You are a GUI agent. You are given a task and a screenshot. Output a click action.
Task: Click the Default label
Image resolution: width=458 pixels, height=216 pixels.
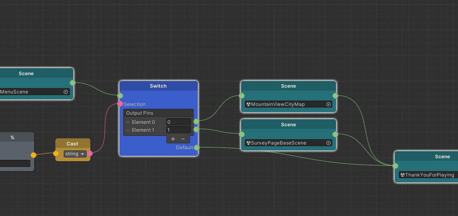(184, 147)
